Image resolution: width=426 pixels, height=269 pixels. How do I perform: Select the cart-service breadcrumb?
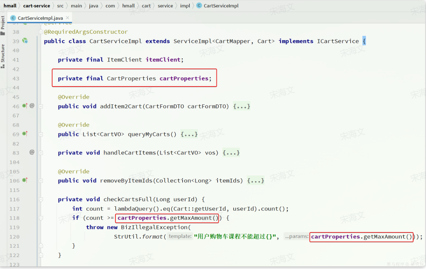click(x=37, y=6)
